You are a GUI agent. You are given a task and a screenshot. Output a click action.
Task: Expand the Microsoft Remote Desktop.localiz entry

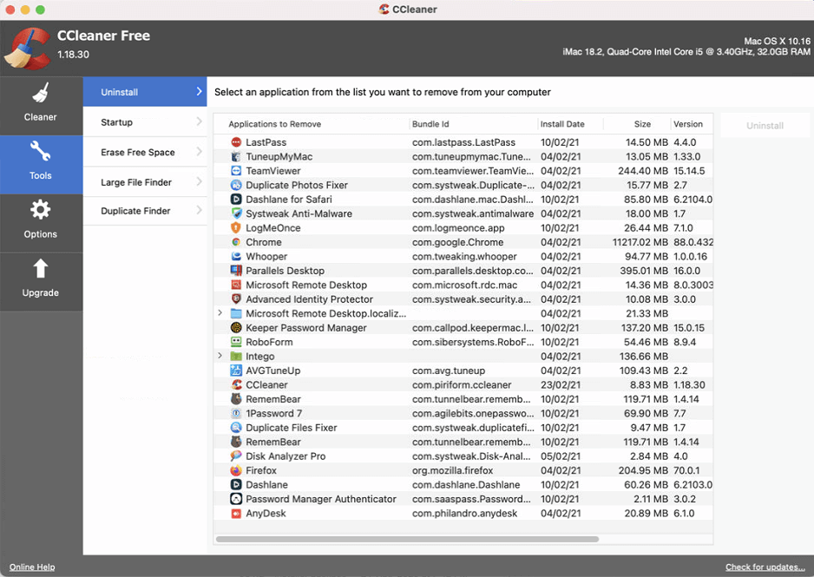pyautogui.click(x=220, y=313)
